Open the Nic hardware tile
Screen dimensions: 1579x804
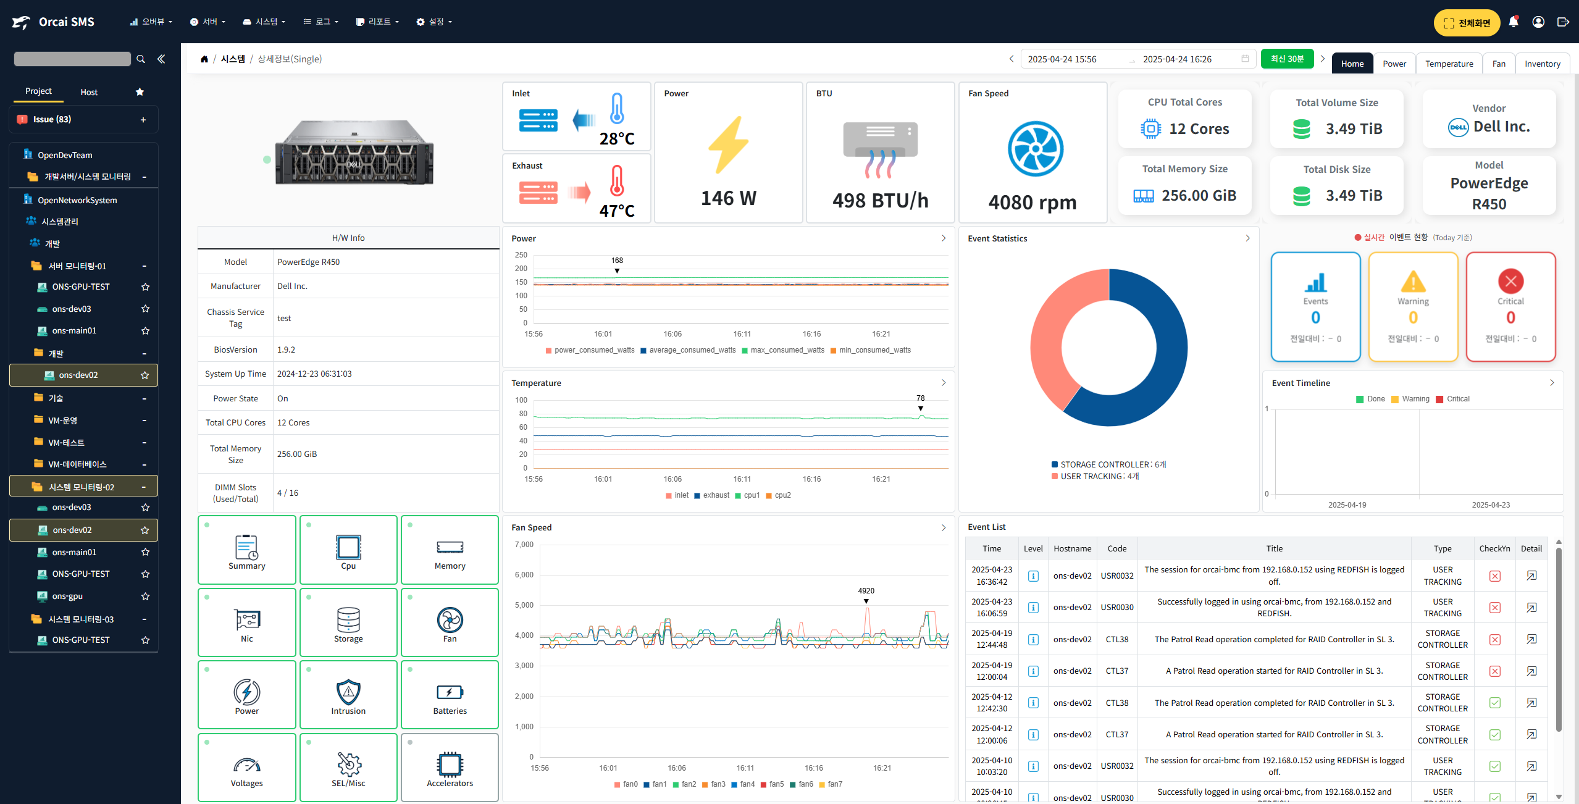(x=246, y=622)
